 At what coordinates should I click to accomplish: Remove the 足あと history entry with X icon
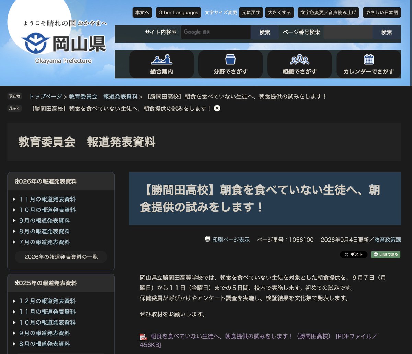click(x=217, y=108)
